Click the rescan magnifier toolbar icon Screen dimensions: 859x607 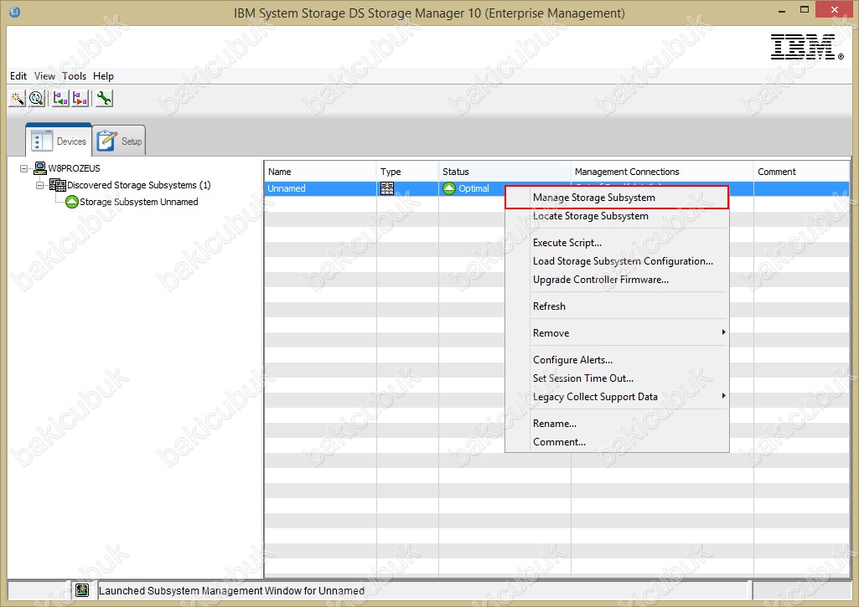(x=37, y=99)
